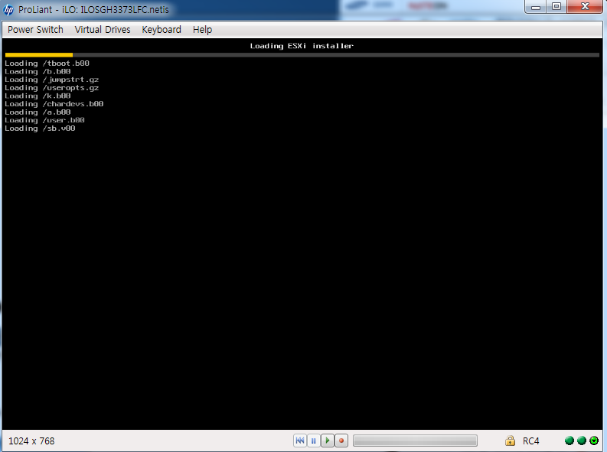Click the 'Loading /useropts.gz' line
The image size is (607, 452).
(x=51, y=88)
